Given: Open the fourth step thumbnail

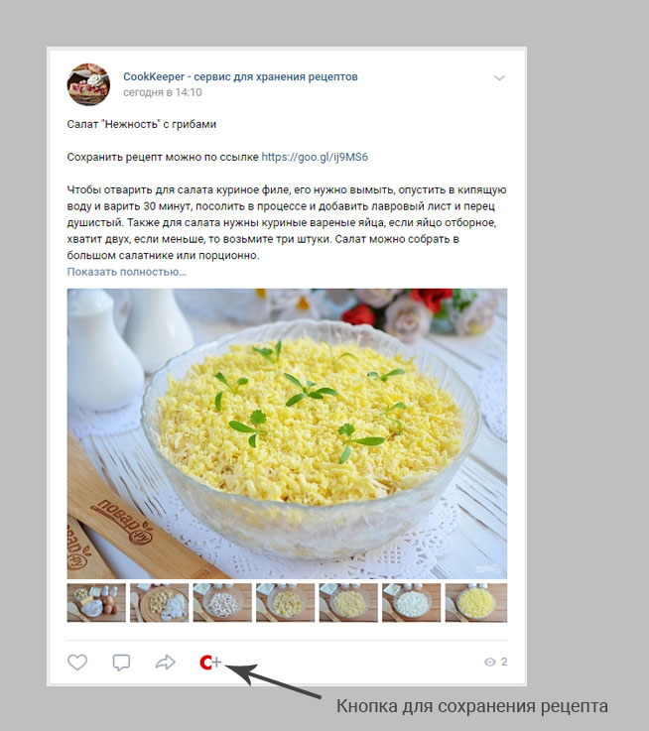Looking at the screenshot, I should pos(285,603).
